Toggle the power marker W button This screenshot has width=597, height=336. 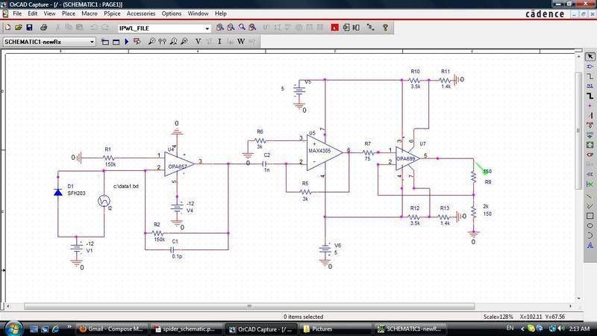tap(241, 42)
